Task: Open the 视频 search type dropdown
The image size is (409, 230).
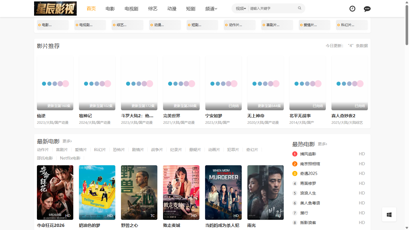Action: (241, 9)
